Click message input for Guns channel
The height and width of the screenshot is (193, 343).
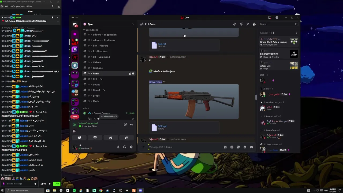(x=185, y=147)
